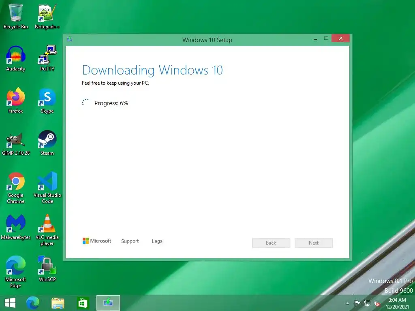Click the "Progress: 6%" text

click(x=111, y=103)
